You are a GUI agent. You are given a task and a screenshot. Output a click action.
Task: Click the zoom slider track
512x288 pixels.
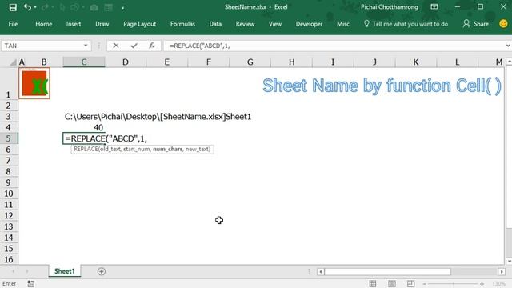[x=454, y=284]
